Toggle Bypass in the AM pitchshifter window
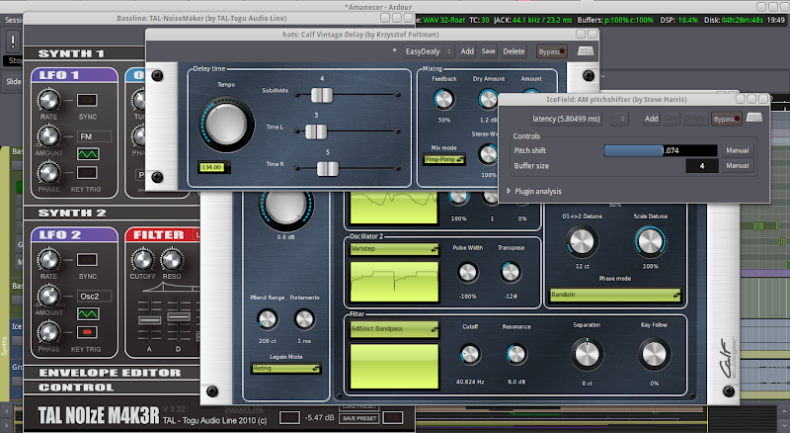Screen dimensions: 790x433 point(726,119)
